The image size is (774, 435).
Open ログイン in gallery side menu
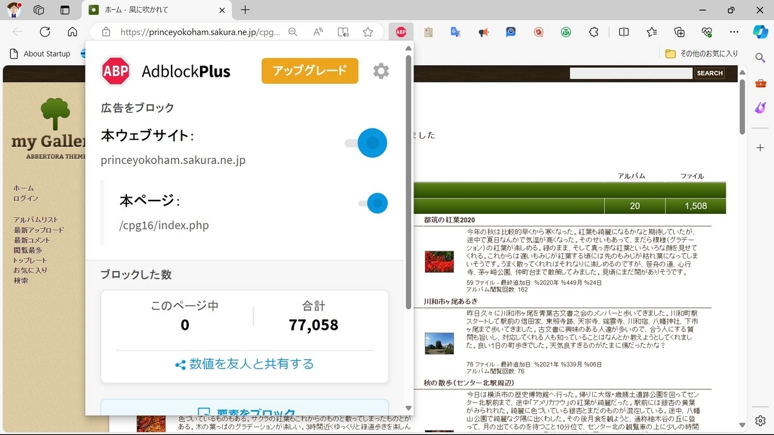pyautogui.click(x=26, y=198)
